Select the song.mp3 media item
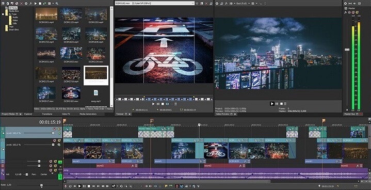 96,96
